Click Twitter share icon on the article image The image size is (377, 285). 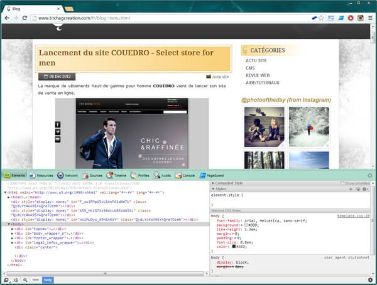point(58,132)
